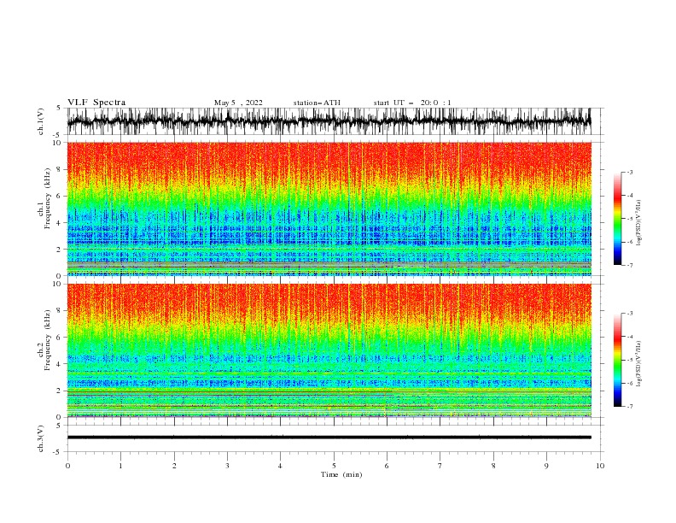Click the "ch.3(V)" axis label
This screenshot has width=676, height=523.
click(41, 438)
